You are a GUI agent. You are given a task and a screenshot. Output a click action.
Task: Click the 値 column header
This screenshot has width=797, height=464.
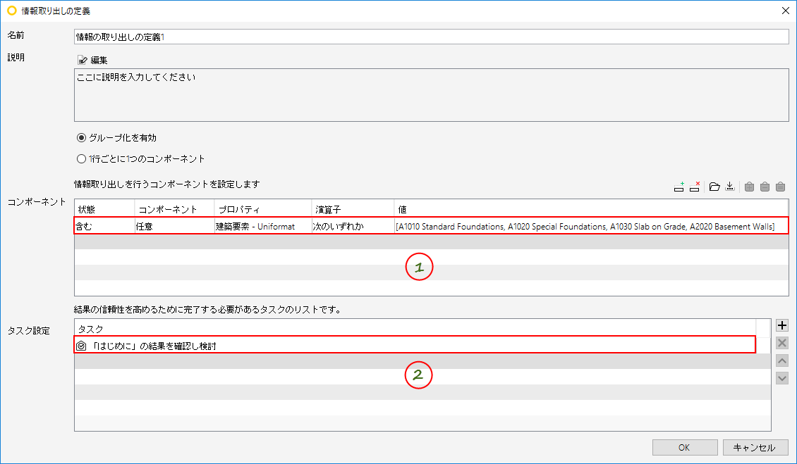coord(591,209)
